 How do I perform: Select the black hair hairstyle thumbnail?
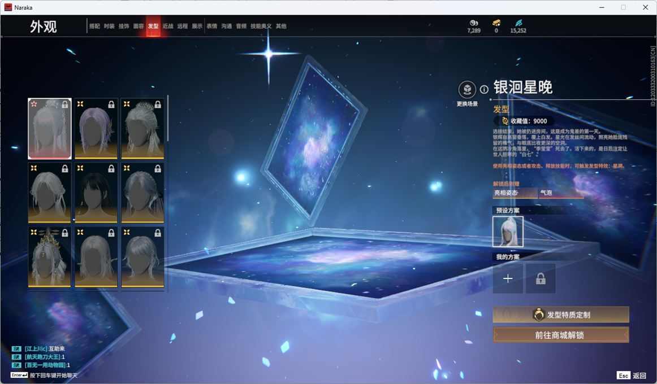(96, 193)
